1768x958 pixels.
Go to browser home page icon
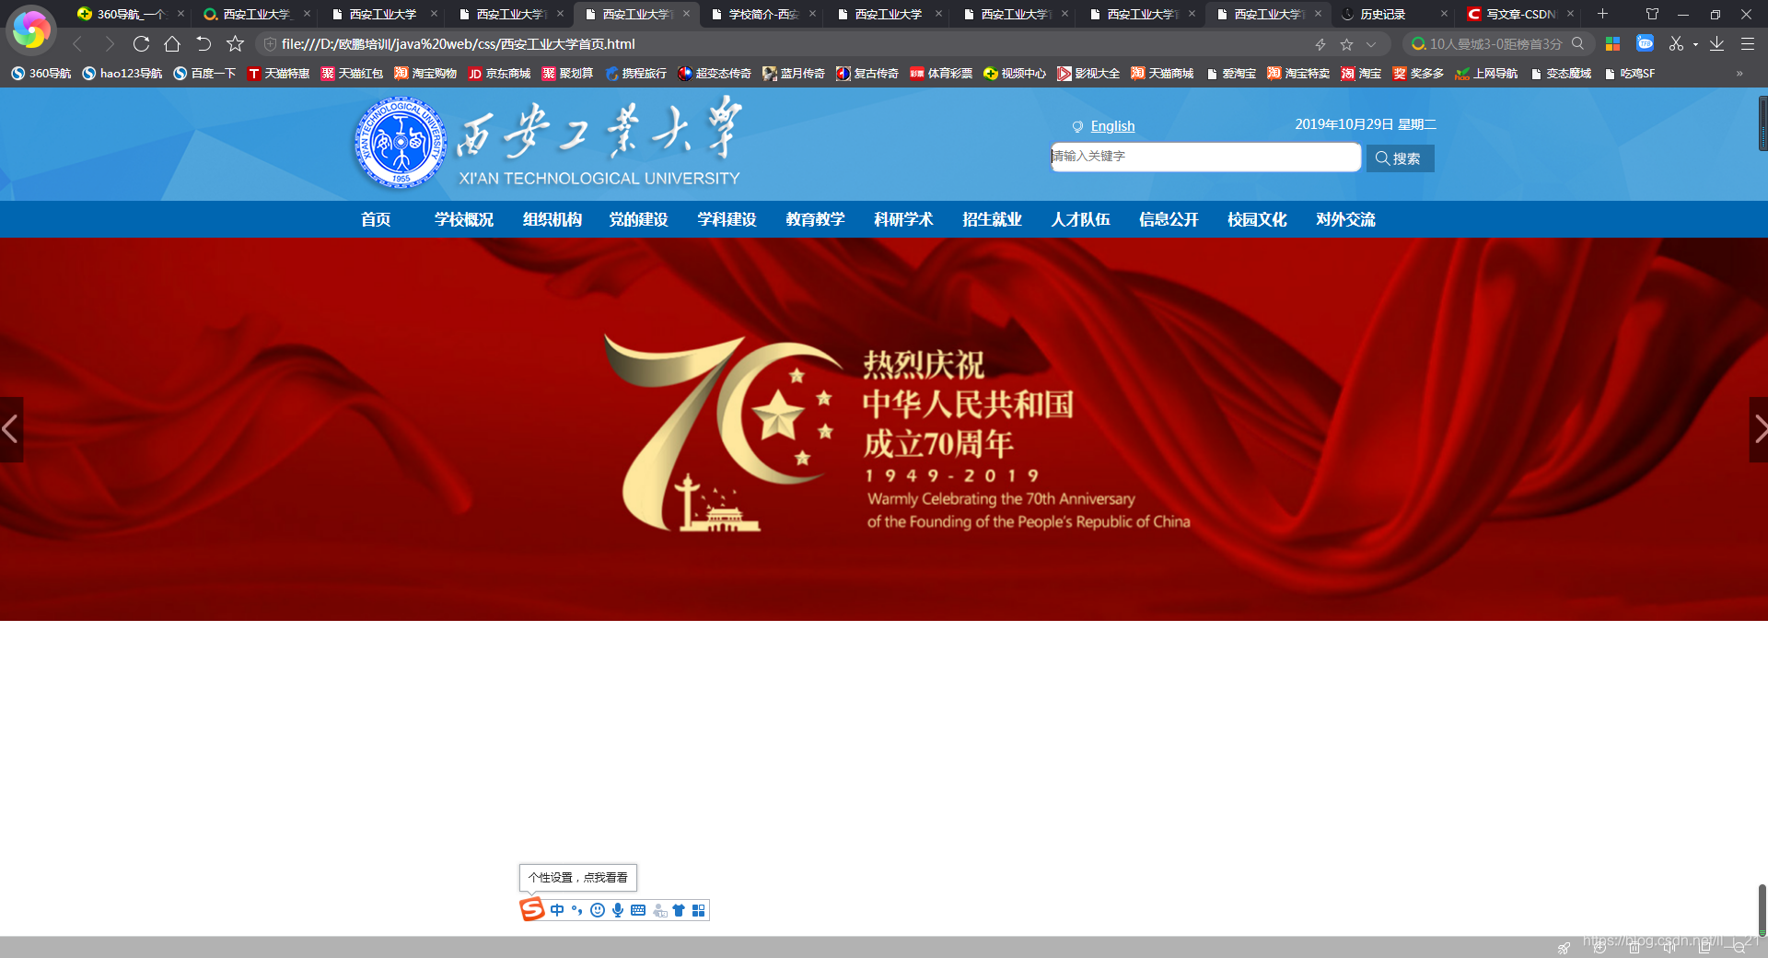click(x=172, y=43)
